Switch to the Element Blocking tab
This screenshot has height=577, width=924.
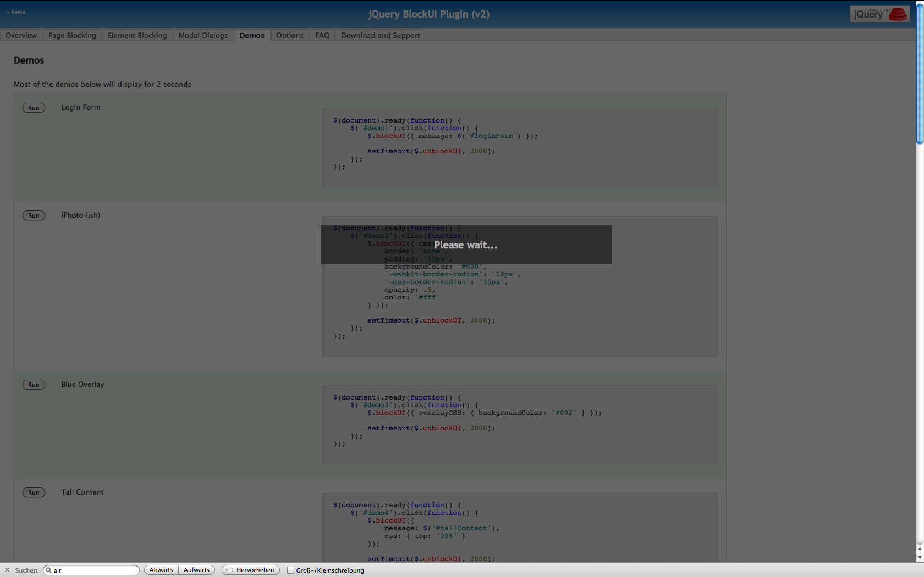coord(137,35)
